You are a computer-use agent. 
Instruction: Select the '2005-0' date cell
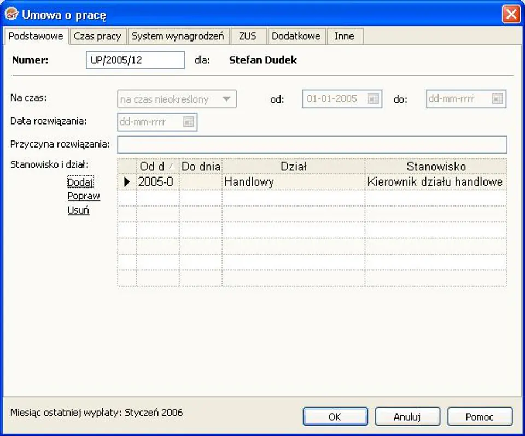[157, 182]
